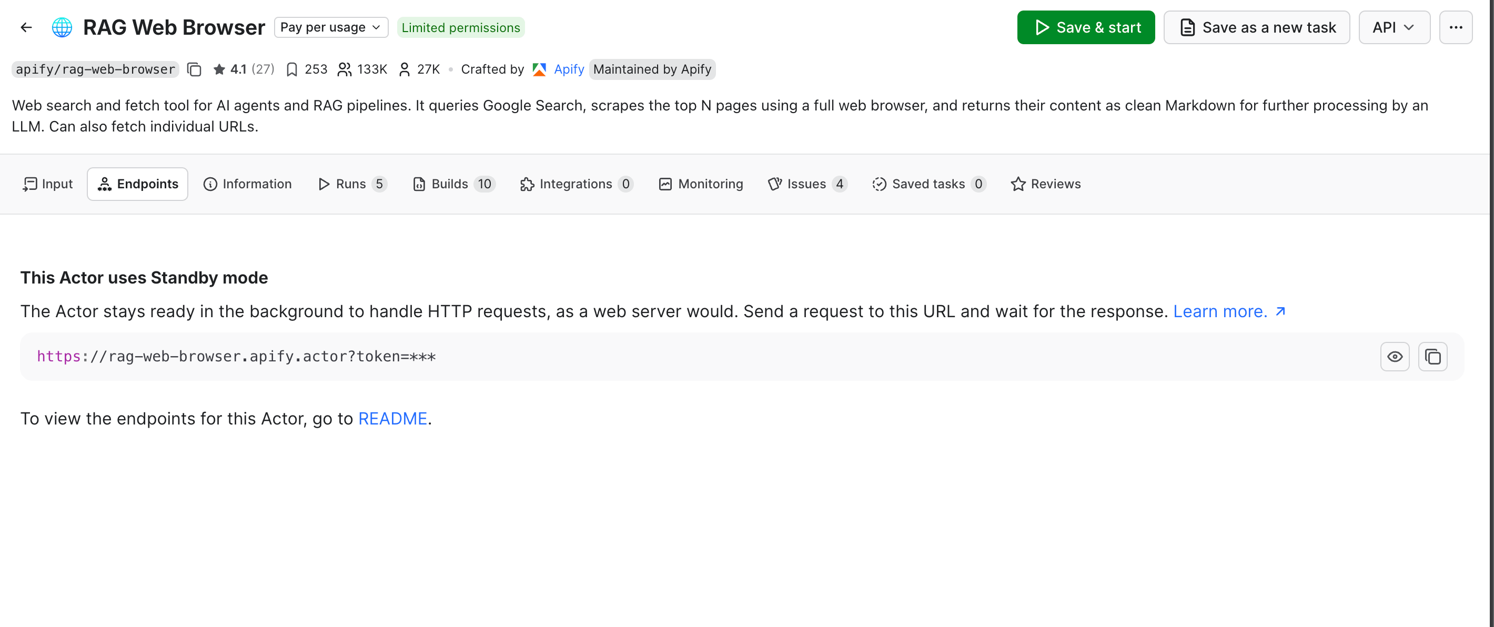Viewport: 1494px width, 627px height.
Task: Copy the apify/rag-web-browser actor name
Action: [x=194, y=69]
